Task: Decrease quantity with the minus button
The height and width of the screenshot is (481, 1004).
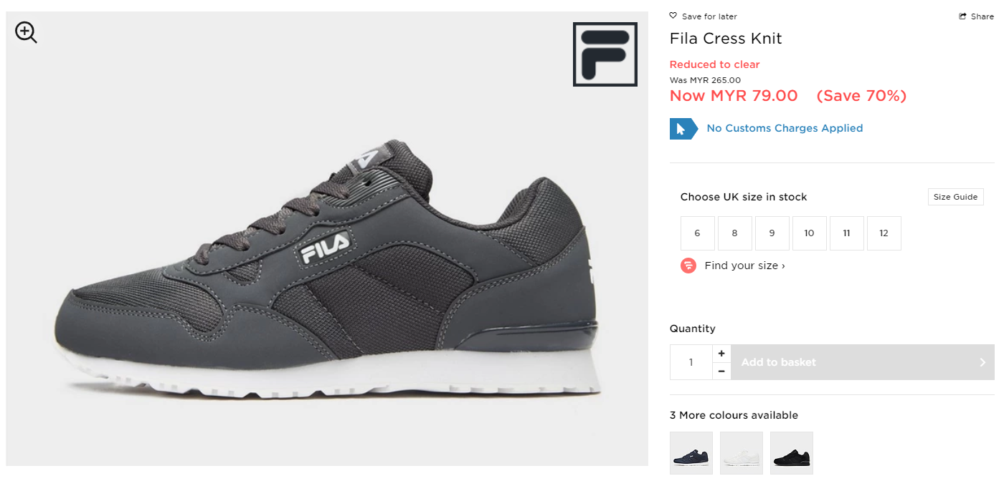Action: [721, 371]
